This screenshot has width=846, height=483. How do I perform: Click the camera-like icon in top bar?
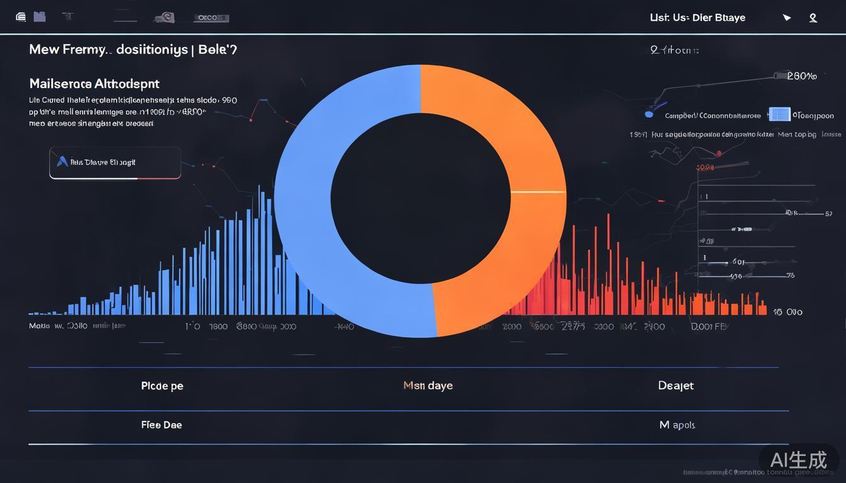click(164, 18)
